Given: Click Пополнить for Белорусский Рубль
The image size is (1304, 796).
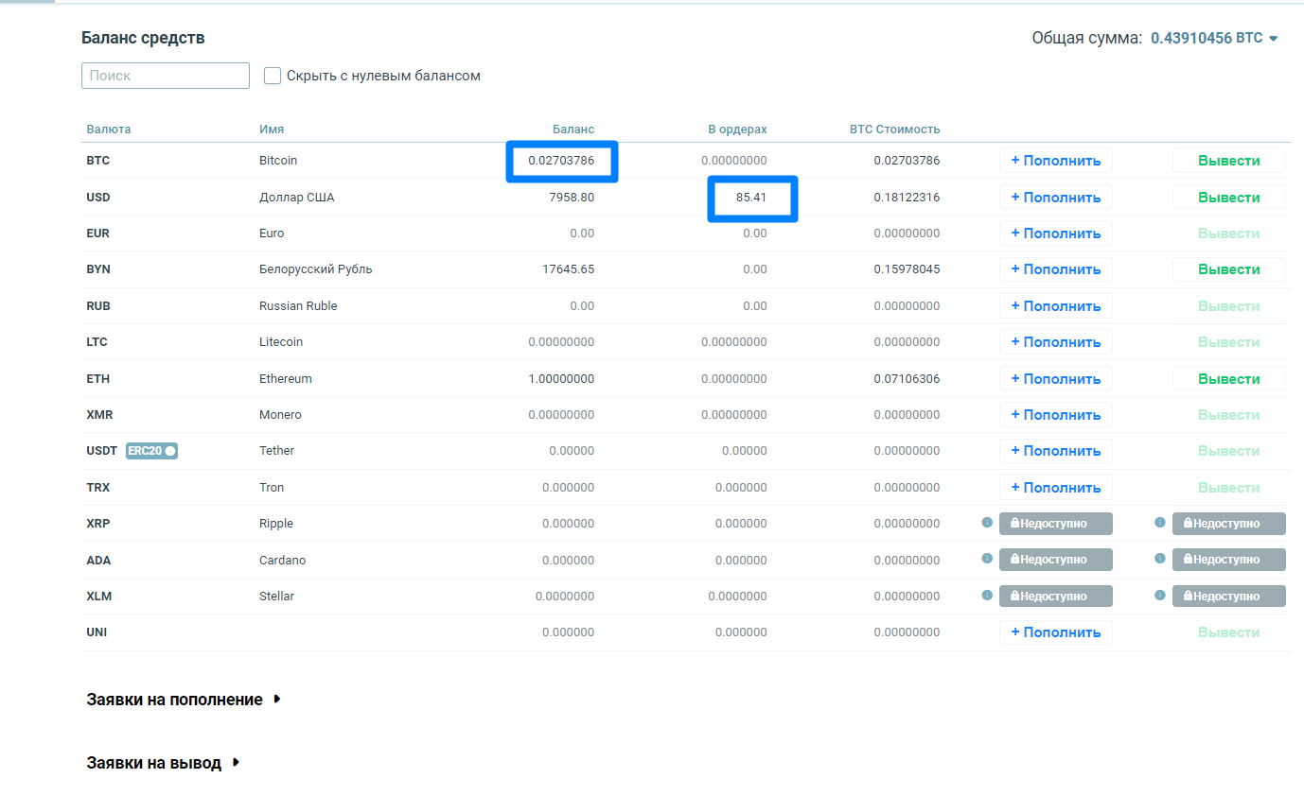Looking at the screenshot, I should point(1056,269).
